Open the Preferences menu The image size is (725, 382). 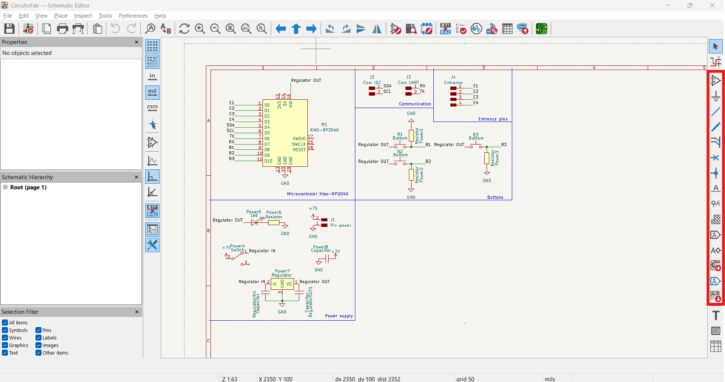[x=133, y=16]
